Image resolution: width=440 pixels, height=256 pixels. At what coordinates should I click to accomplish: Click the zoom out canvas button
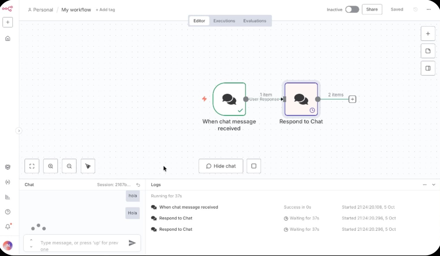coord(69,166)
